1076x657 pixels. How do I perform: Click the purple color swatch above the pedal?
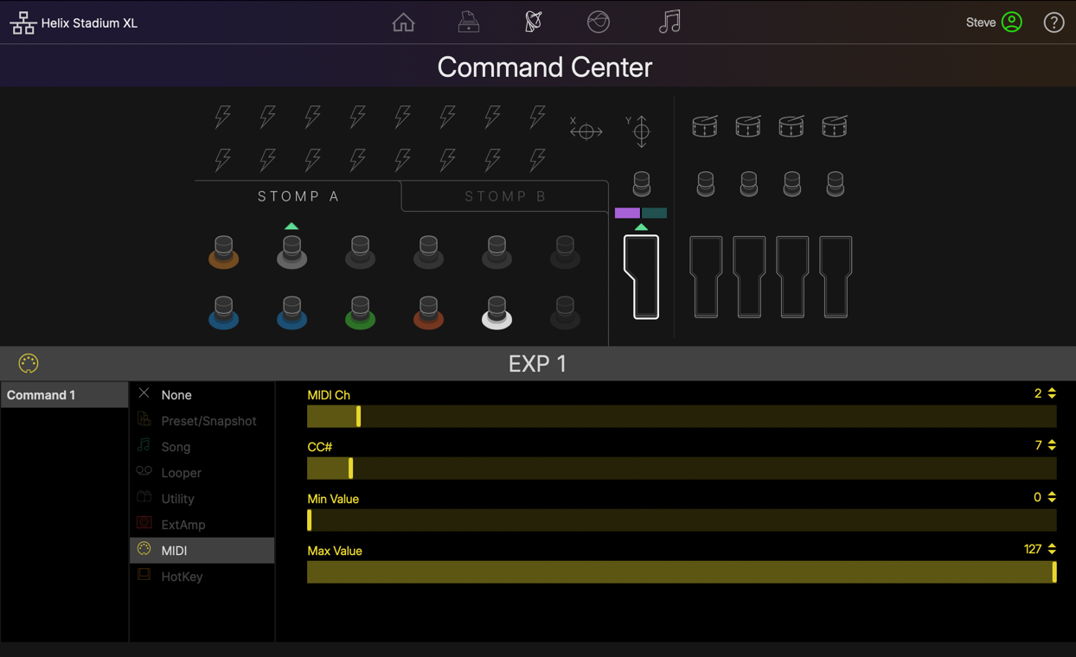pos(625,212)
